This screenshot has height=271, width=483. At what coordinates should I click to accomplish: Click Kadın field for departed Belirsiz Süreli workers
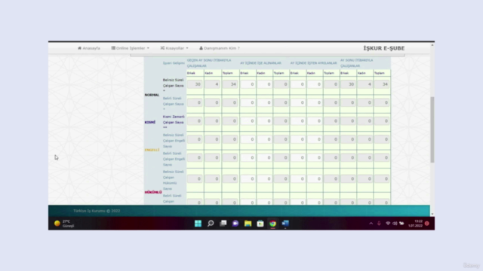coord(315,84)
